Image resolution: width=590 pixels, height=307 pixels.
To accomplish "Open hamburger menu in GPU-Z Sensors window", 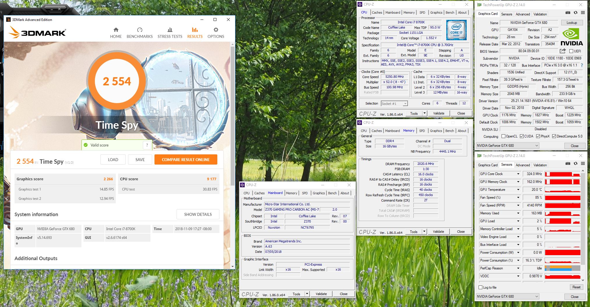I will coord(583,164).
